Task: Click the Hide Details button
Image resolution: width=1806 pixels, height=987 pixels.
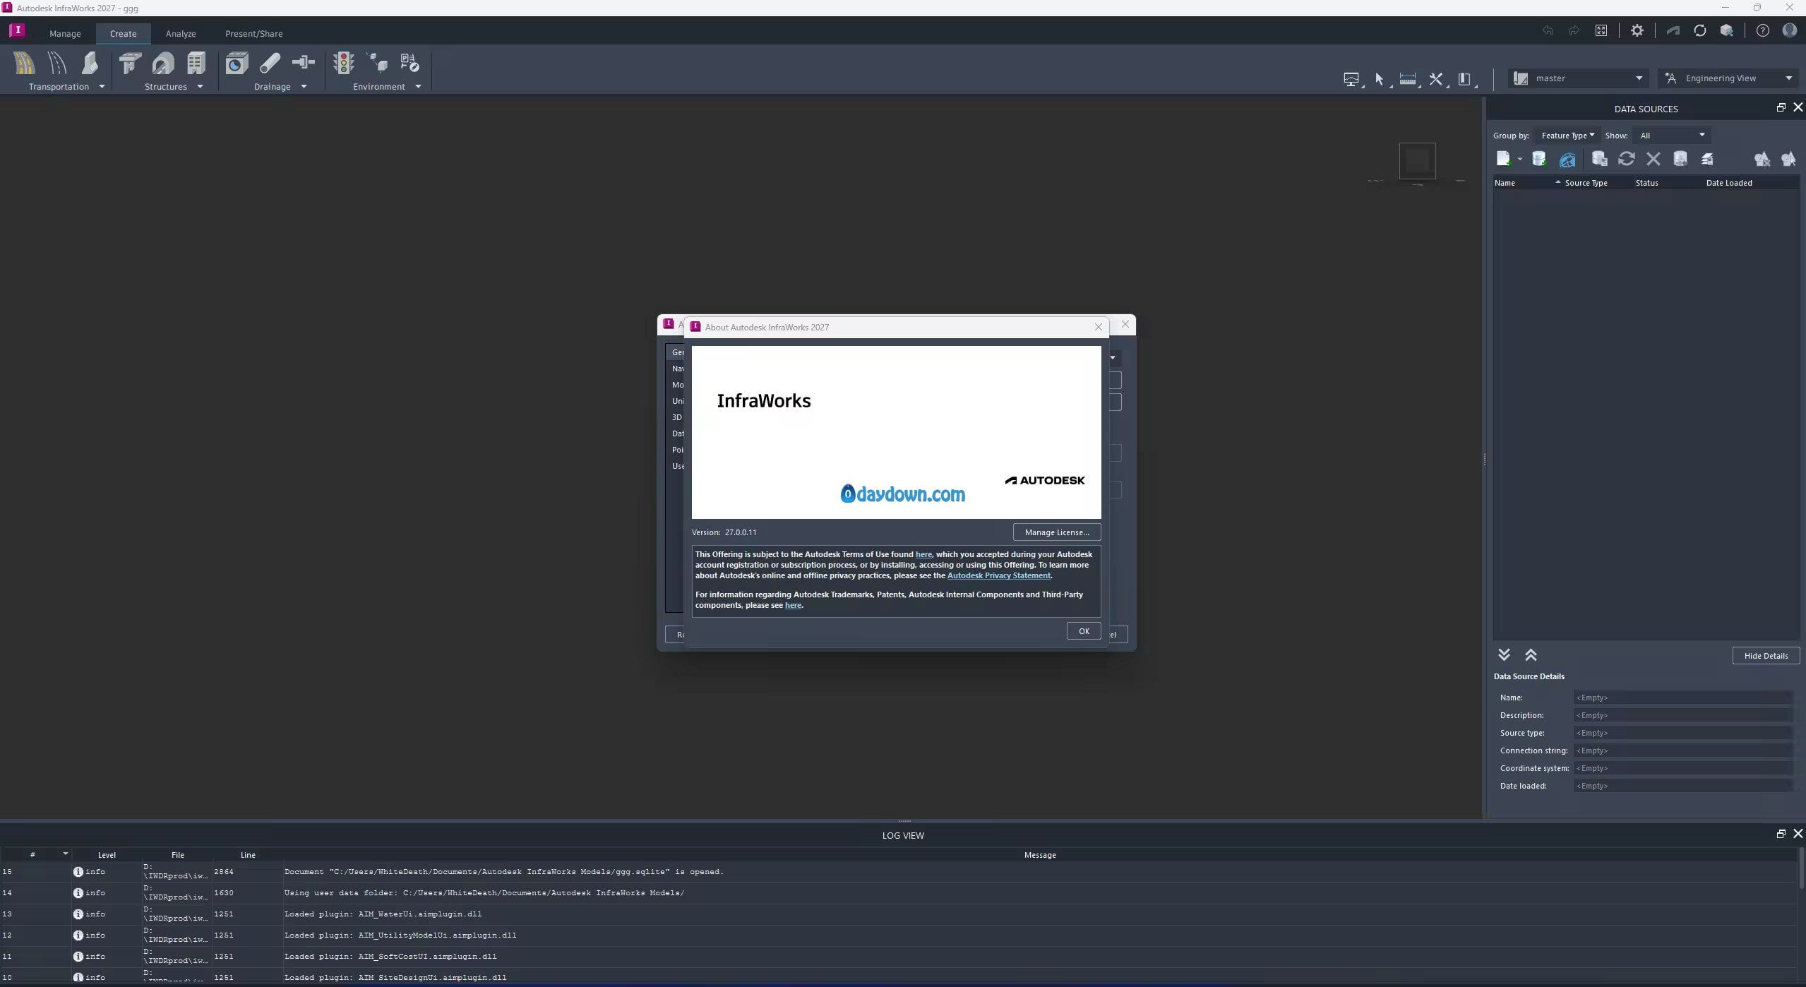Action: pos(1765,656)
